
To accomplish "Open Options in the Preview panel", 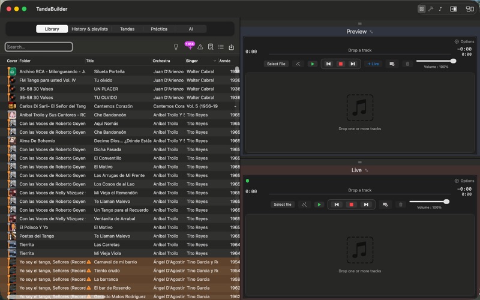I will coord(464,41).
